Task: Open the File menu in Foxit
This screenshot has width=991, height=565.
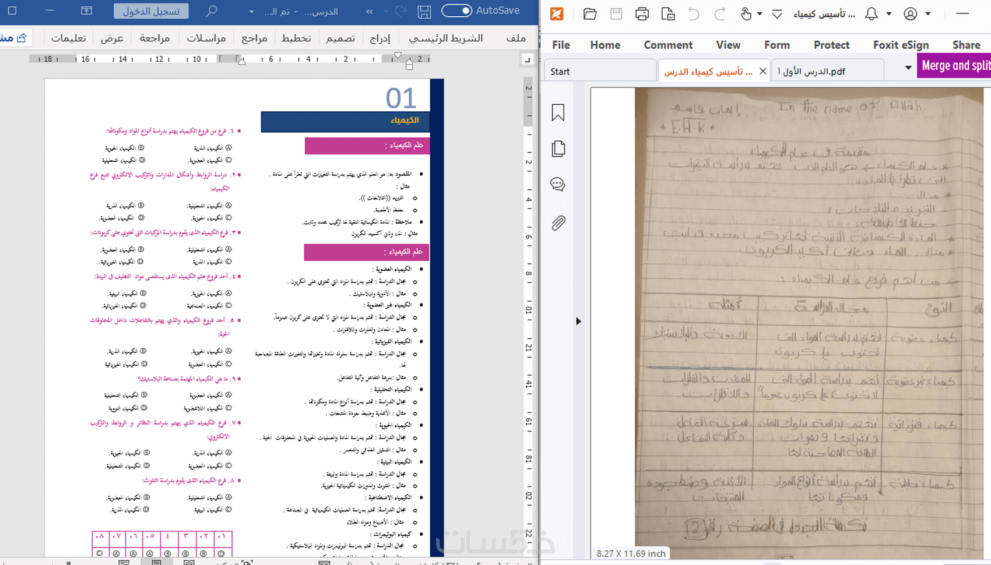Action: click(x=561, y=45)
